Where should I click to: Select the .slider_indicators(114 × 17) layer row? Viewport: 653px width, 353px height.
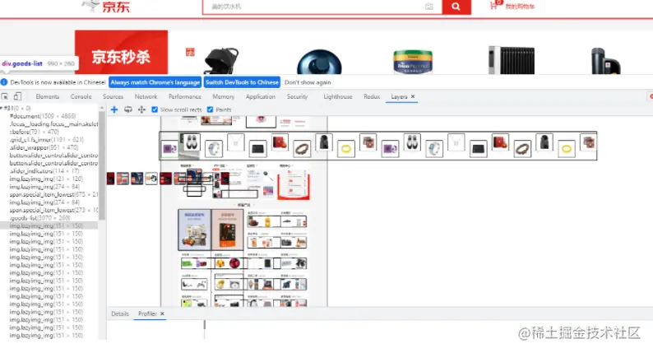[x=49, y=171]
